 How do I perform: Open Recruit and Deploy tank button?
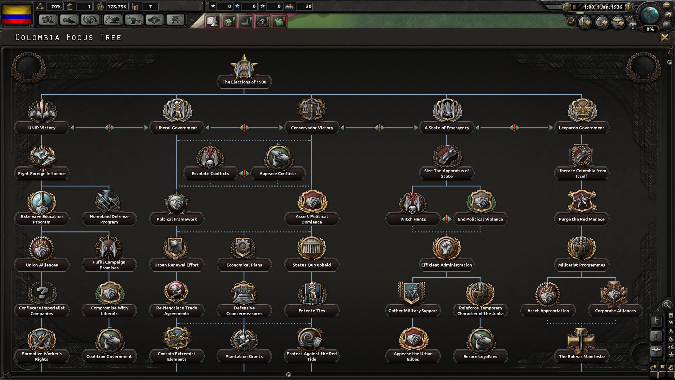(x=155, y=20)
